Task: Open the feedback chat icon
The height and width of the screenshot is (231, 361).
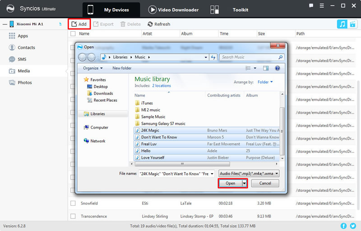Action: (x=311, y=5)
